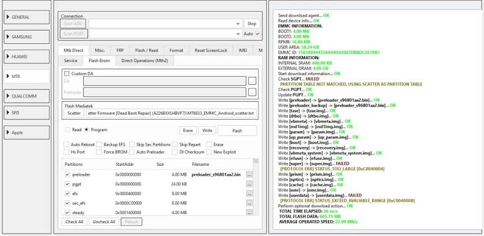Uncheck the pgpt partition checkbox

(67, 184)
